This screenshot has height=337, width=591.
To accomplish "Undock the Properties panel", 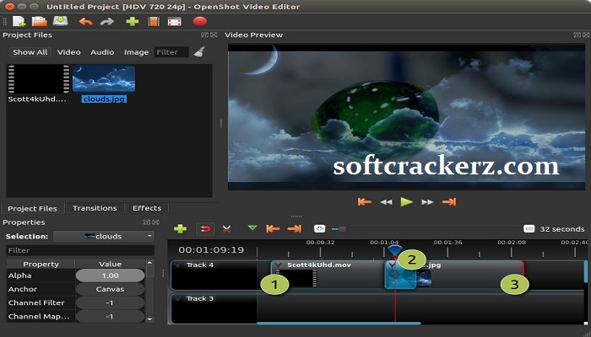I will [x=147, y=222].
